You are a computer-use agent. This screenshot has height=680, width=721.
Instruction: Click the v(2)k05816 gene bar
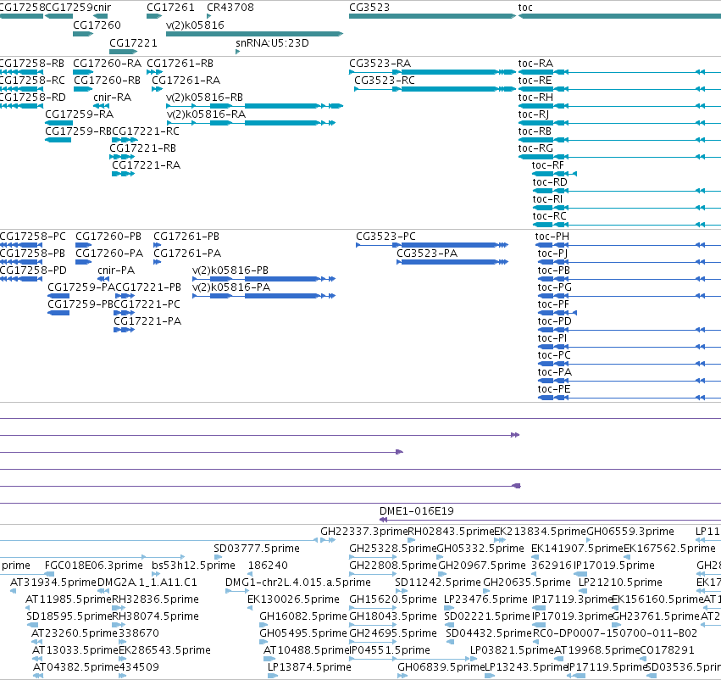[x=254, y=34]
